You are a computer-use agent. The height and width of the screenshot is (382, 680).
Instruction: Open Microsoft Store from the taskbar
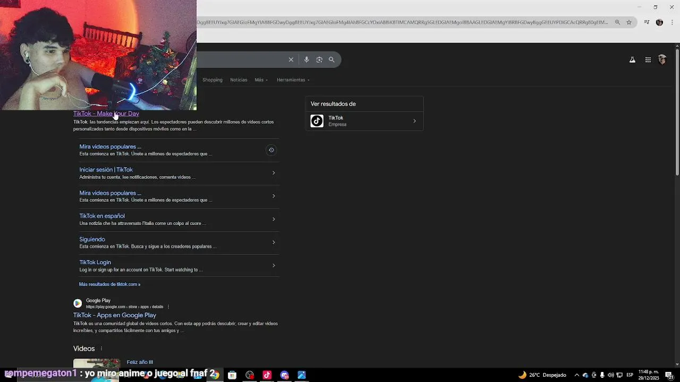[232, 375]
